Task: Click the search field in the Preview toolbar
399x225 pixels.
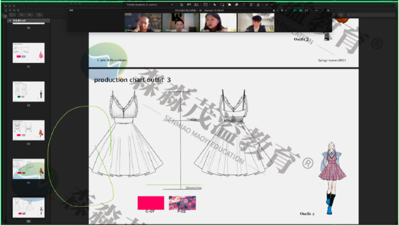Action: click(x=370, y=15)
